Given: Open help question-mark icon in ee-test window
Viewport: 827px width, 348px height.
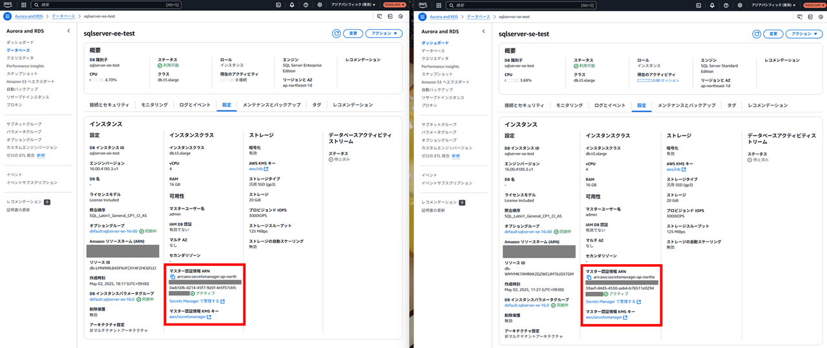Looking at the screenshot, I should 306,5.
